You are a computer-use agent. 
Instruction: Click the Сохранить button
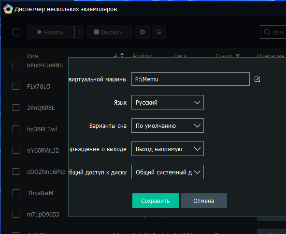pos(156,201)
